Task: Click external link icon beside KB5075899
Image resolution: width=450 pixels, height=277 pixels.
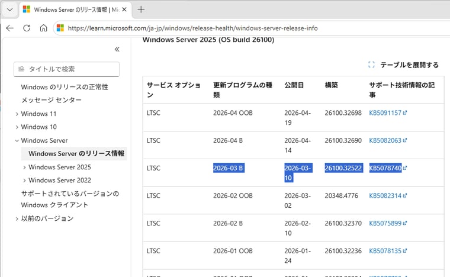Action: pyautogui.click(x=405, y=223)
